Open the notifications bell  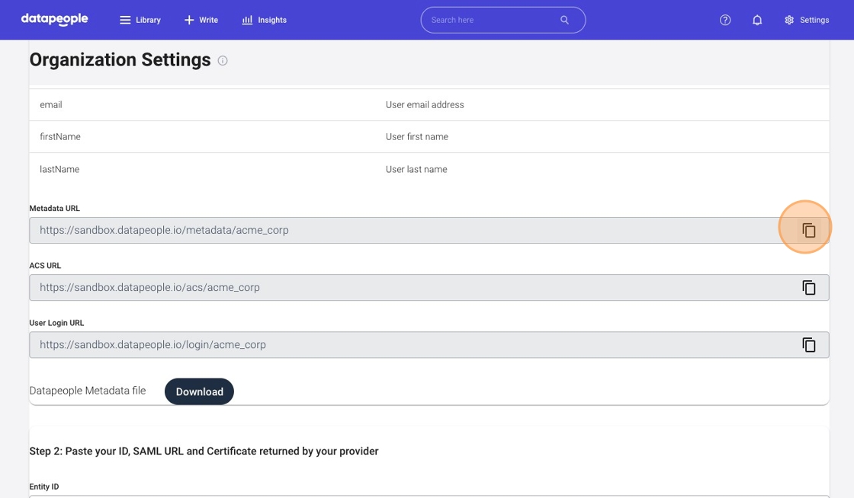coord(757,20)
